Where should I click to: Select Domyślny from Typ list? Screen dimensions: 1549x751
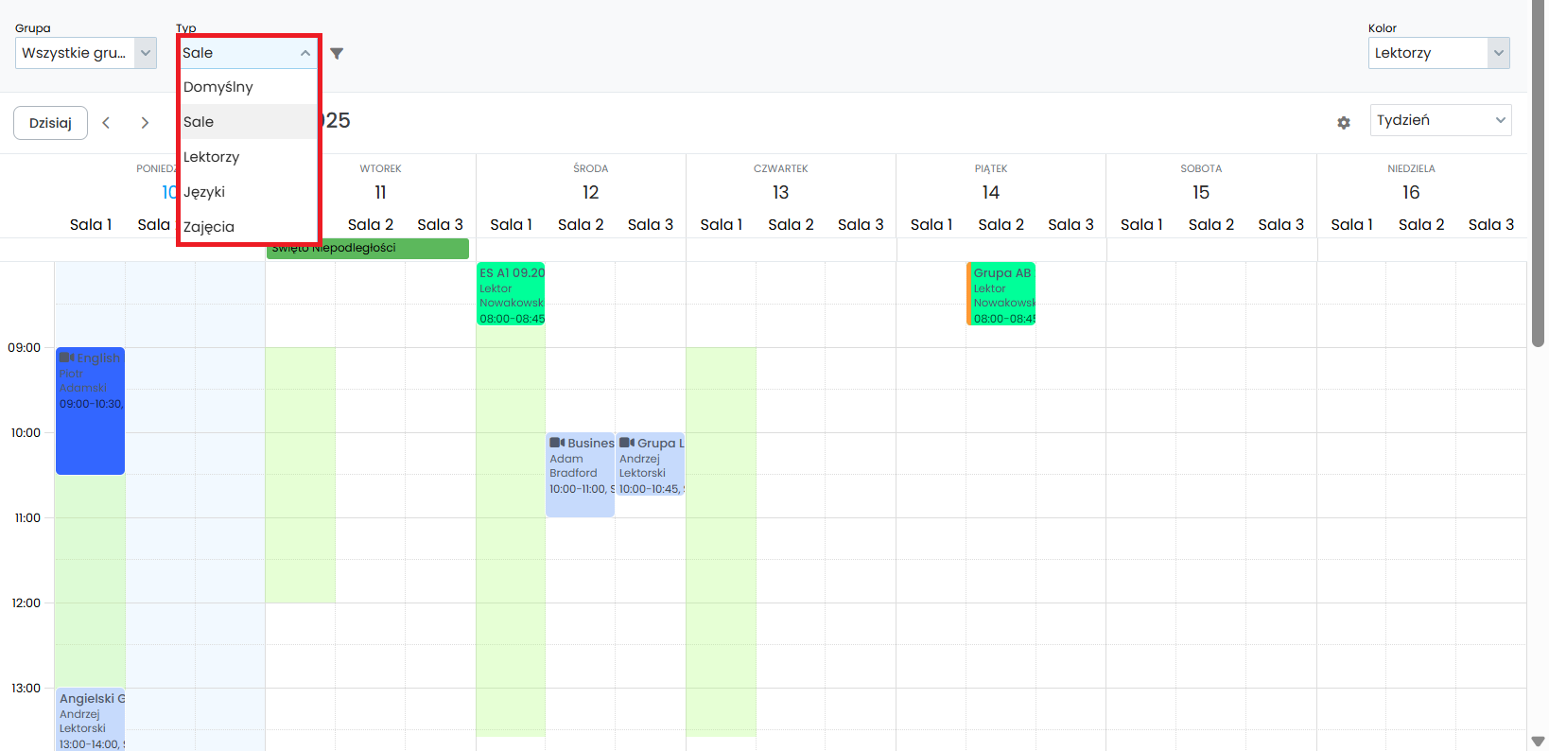coord(218,87)
